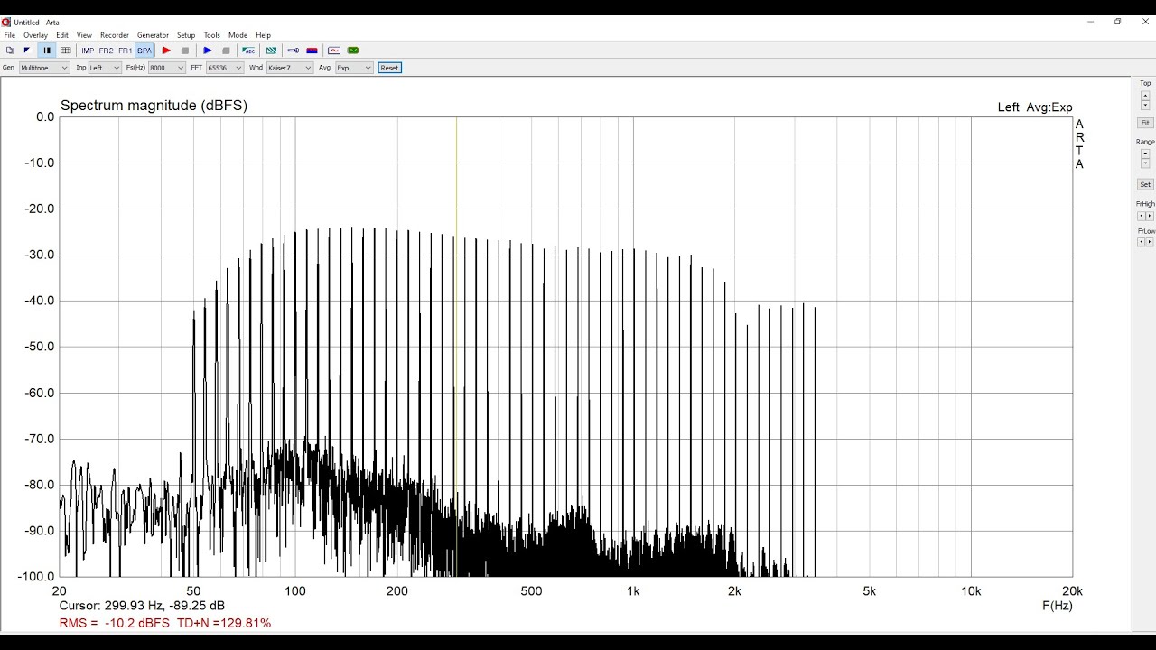Click the Fit button

(x=1145, y=123)
